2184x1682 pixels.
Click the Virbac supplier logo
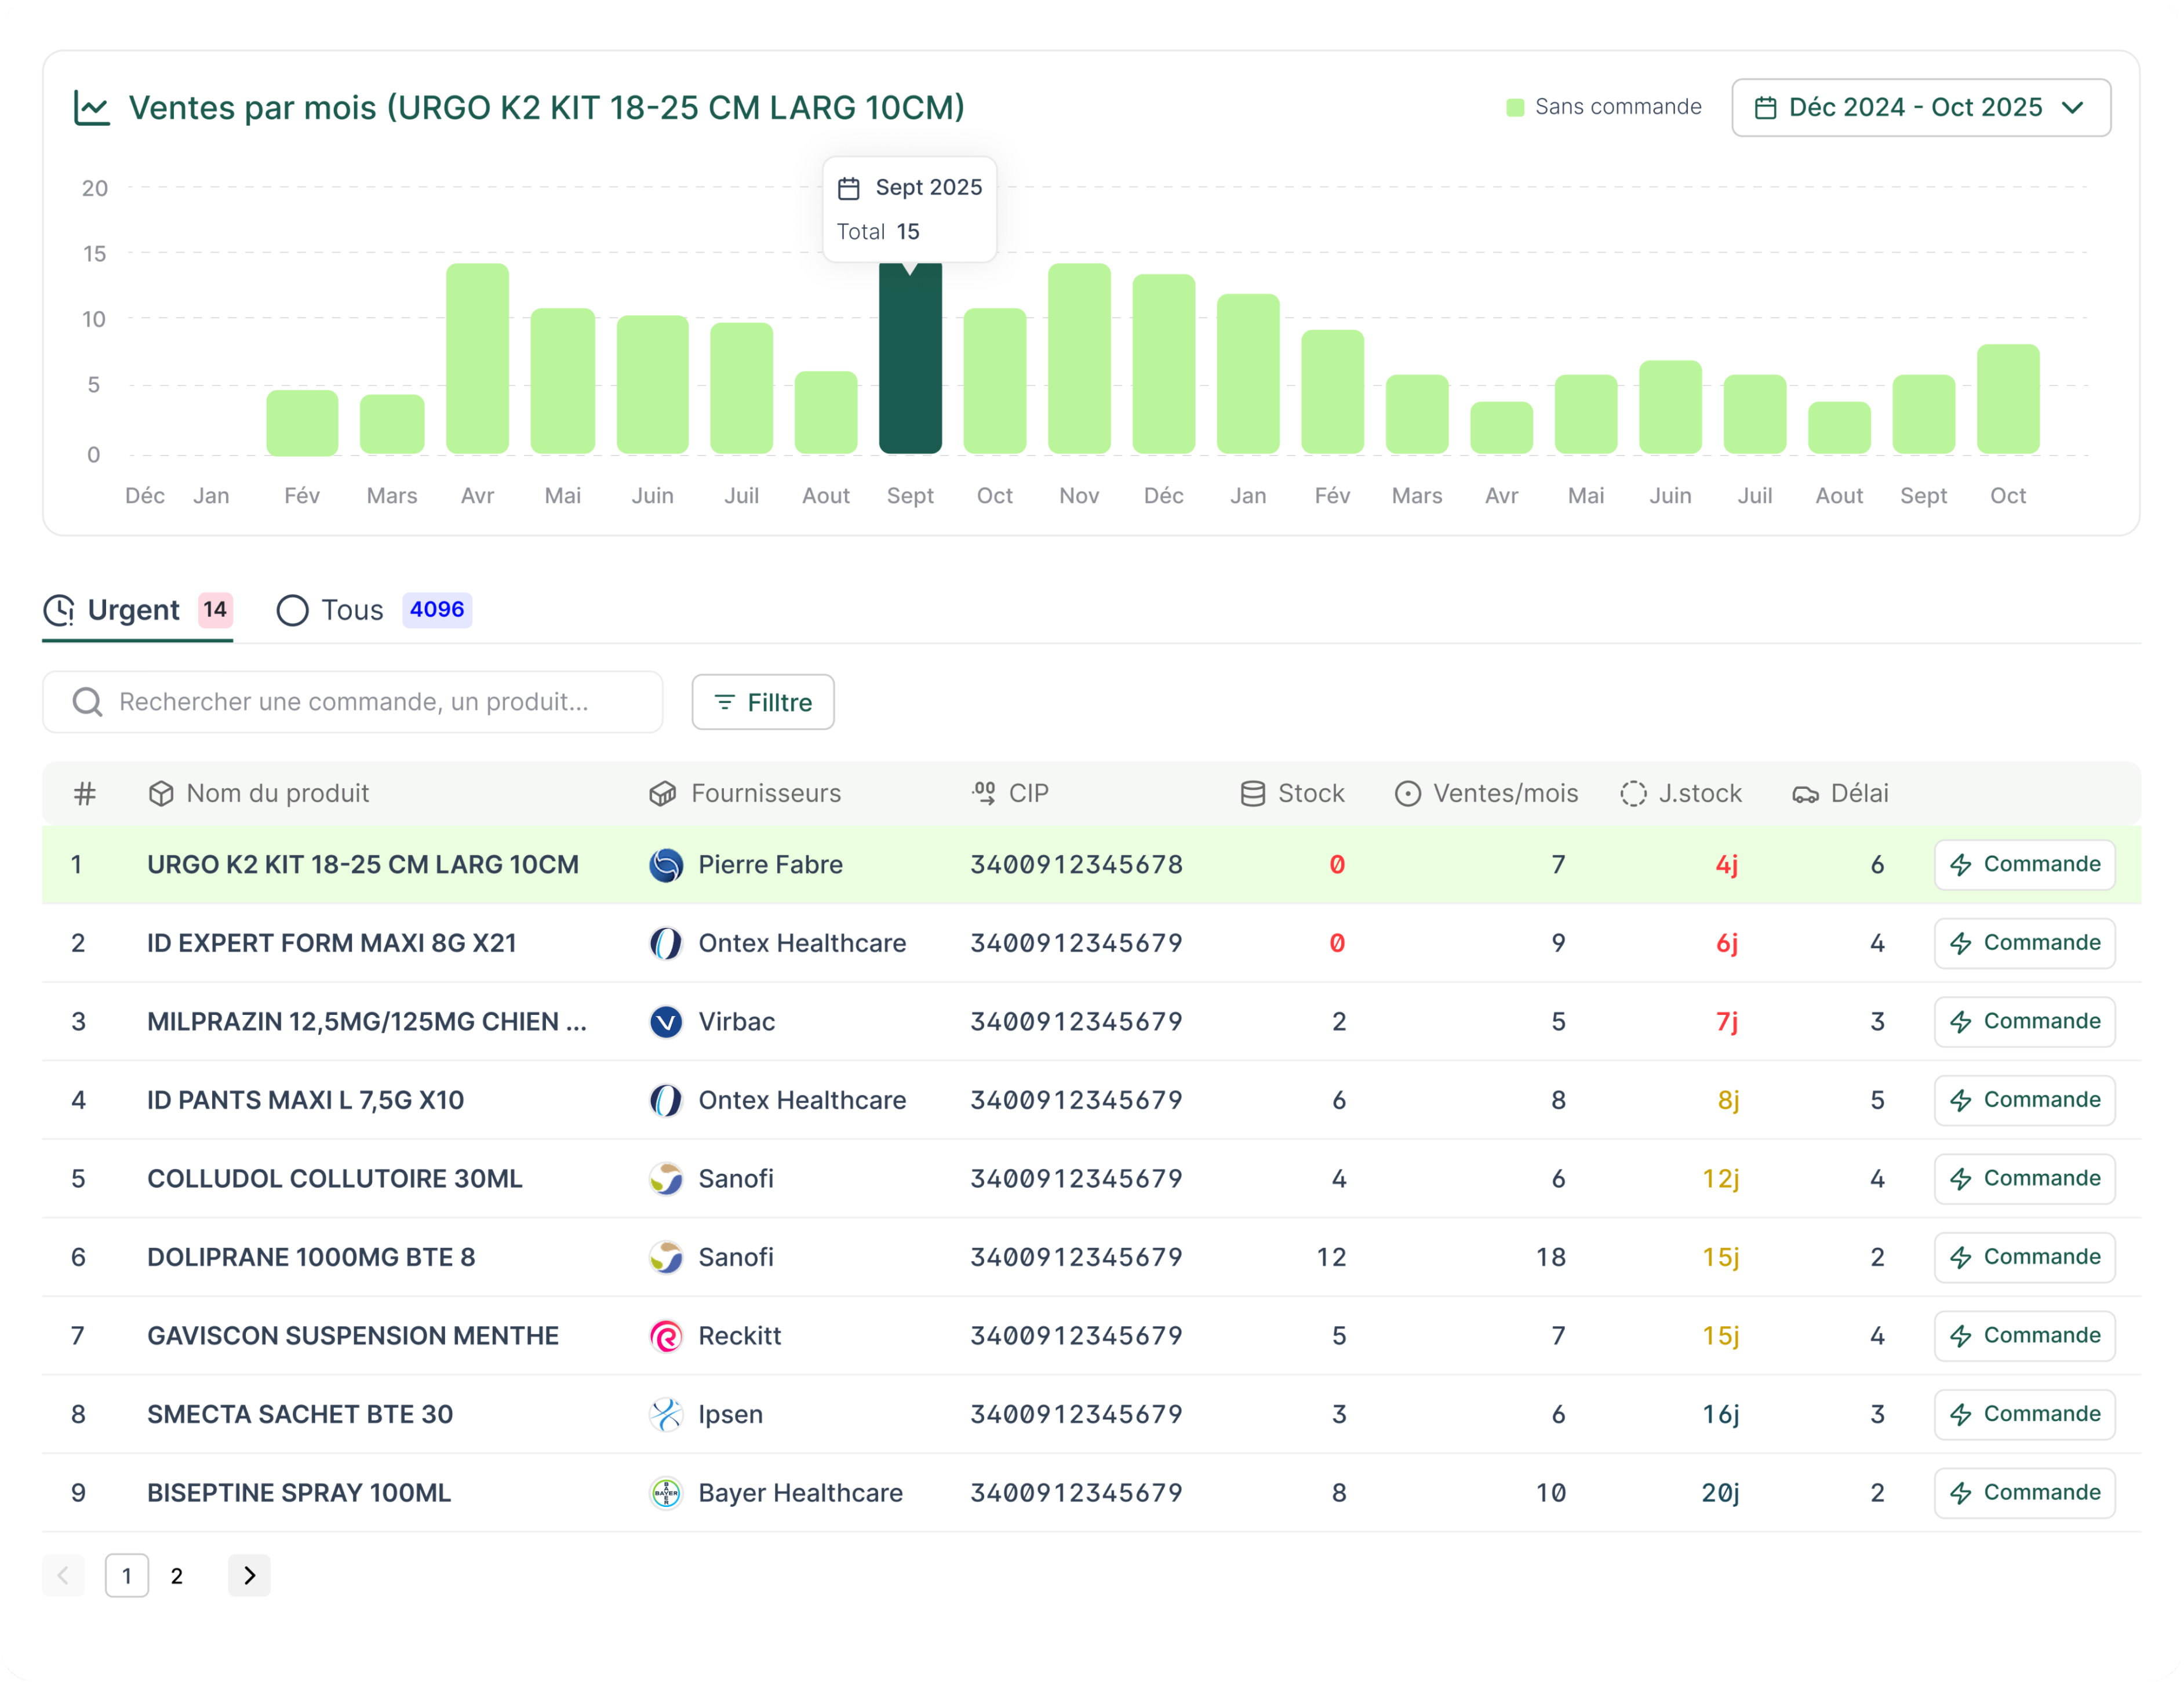666,1022
